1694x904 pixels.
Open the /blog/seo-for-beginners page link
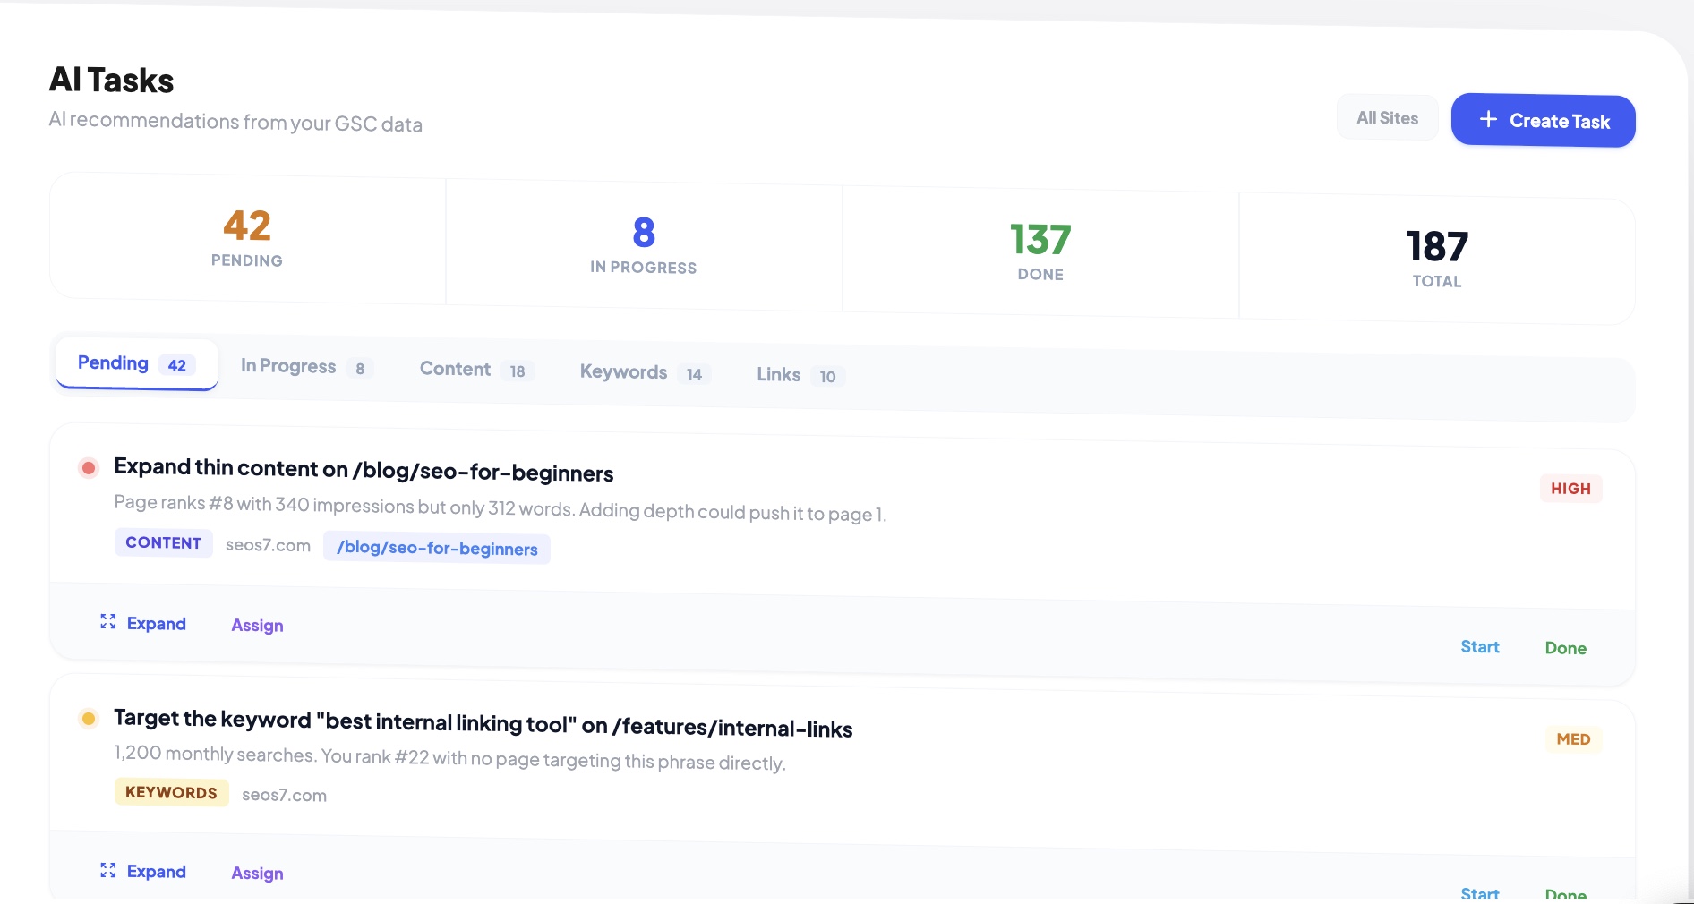coord(437,549)
